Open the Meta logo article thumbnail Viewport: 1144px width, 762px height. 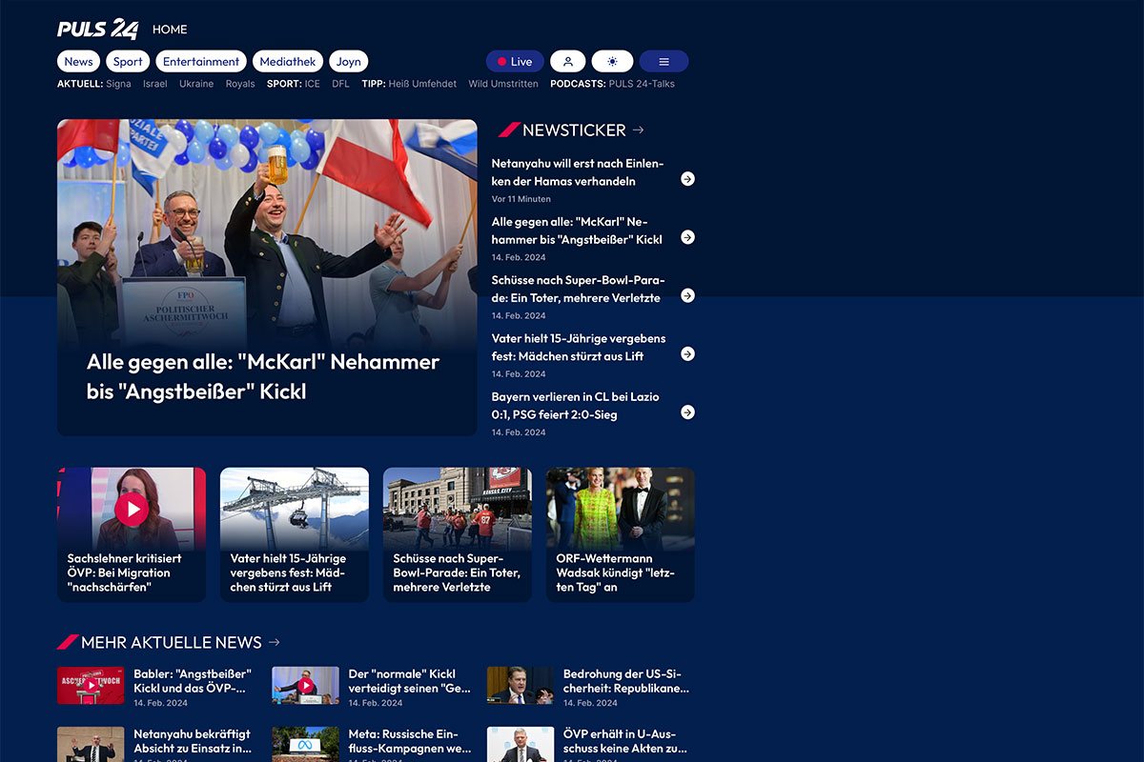305,745
